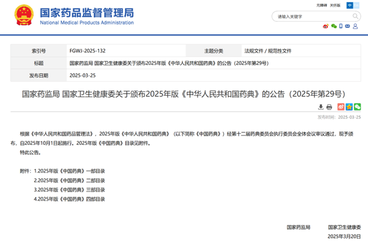
Task: Open the Weibo icon in header
Action: pyautogui.click(x=325, y=26)
